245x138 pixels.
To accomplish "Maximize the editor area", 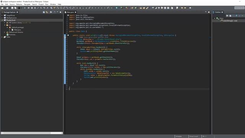I will point(209,12).
